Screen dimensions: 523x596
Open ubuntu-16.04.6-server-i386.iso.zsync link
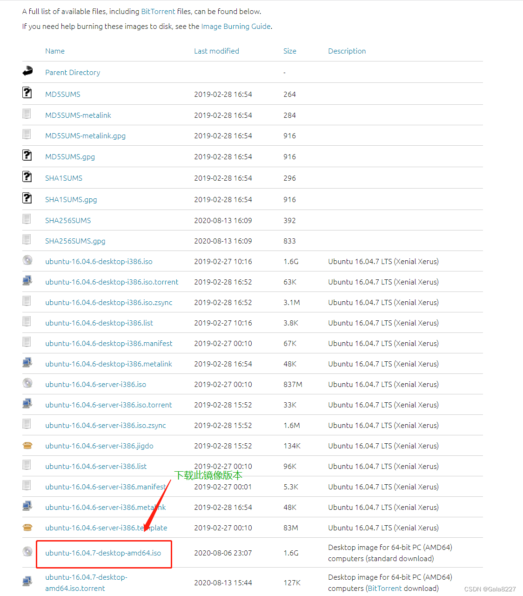pos(106,425)
